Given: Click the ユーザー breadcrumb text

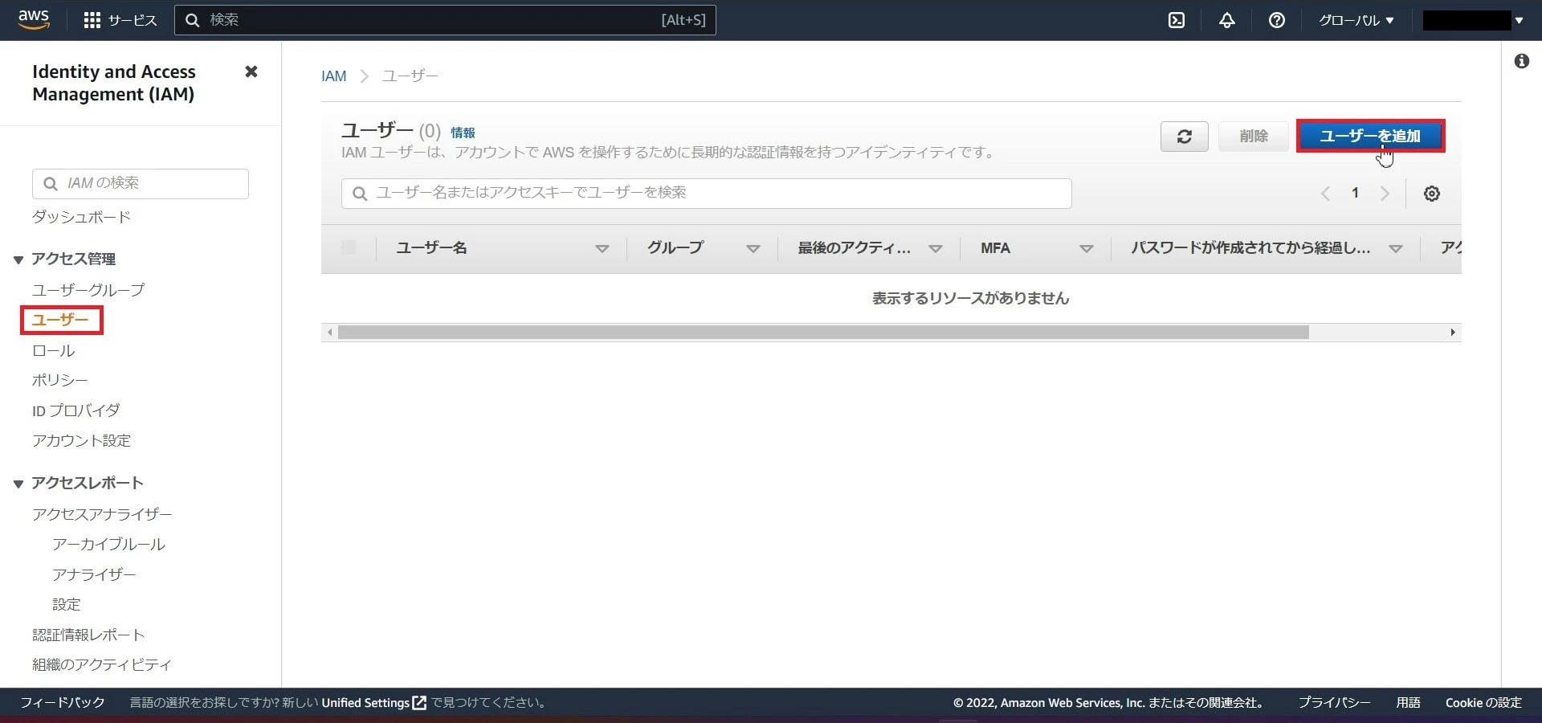Looking at the screenshot, I should tap(410, 76).
